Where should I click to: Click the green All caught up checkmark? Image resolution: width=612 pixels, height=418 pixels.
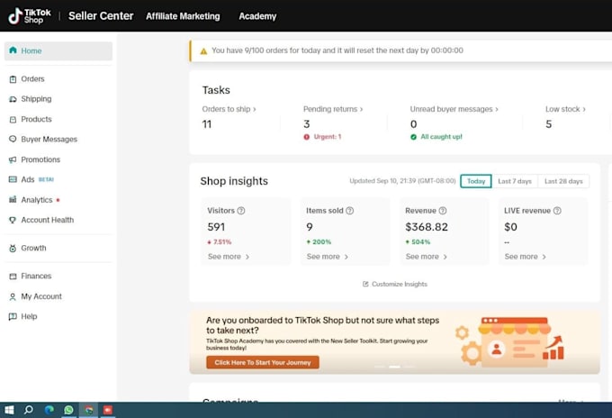point(414,137)
